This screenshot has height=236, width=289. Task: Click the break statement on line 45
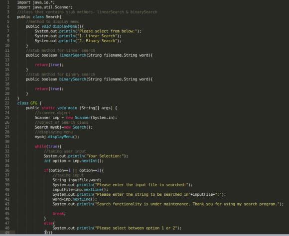tap(59, 214)
